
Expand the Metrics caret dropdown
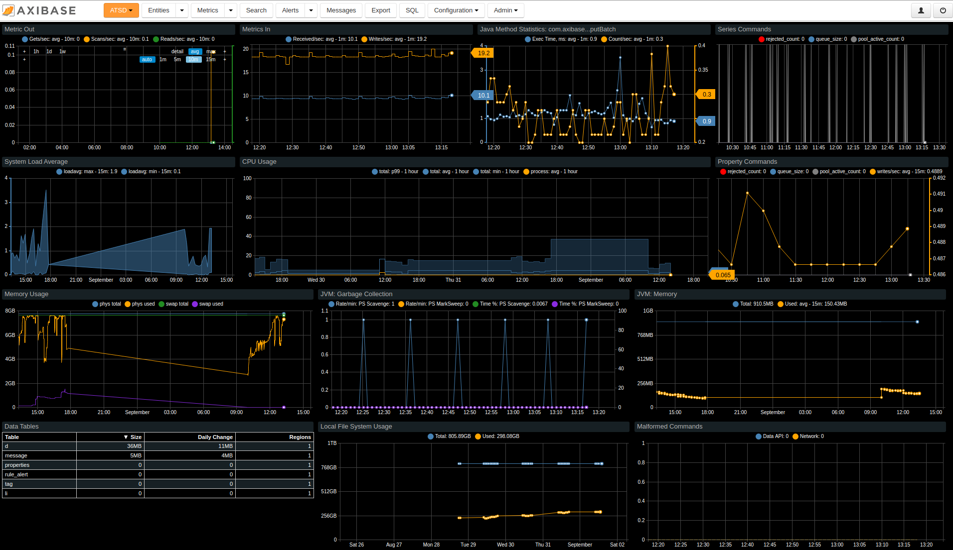pos(231,10)
